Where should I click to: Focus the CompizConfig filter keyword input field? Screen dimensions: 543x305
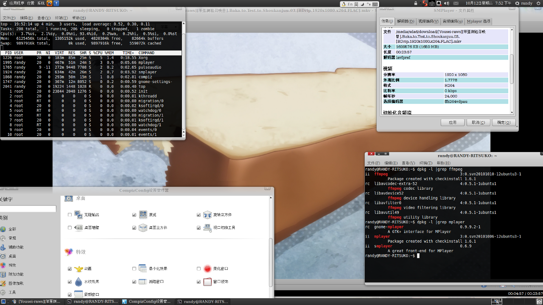pyautogui.click(x=28, y=208)
